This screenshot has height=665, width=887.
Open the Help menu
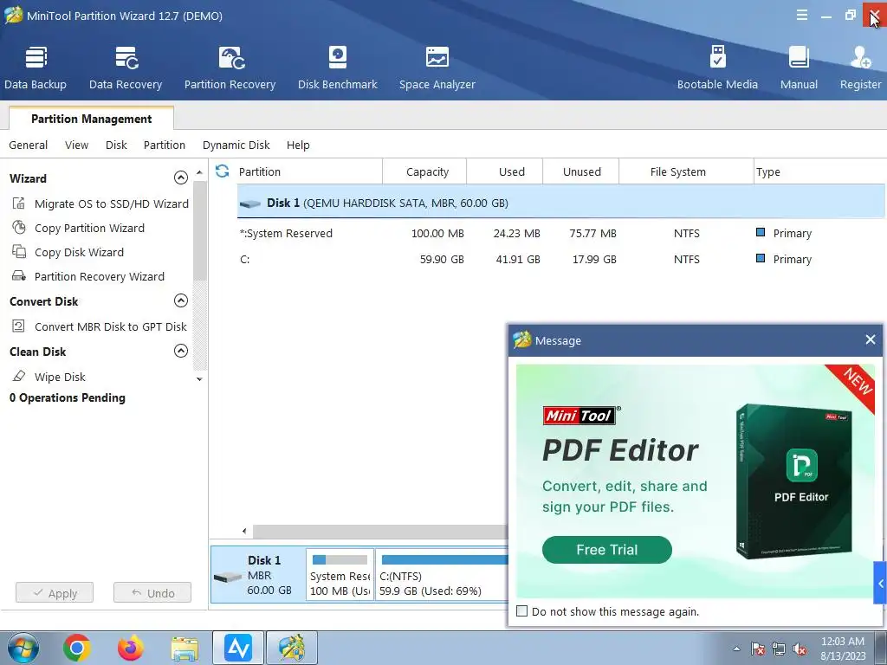point(298,145)
